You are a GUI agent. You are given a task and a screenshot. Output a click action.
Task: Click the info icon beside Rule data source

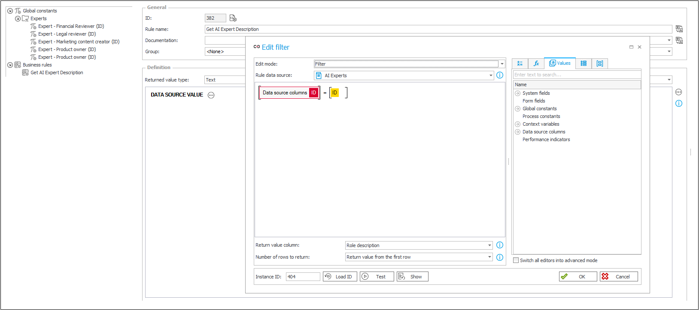click(x=500, y=75)
